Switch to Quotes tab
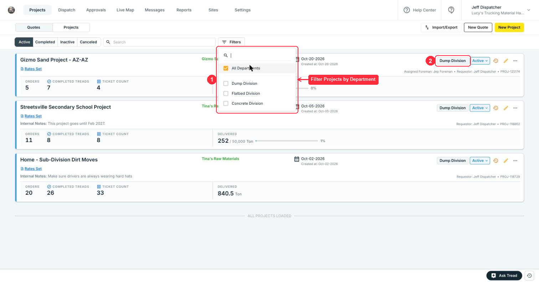 tap(34, 27)
